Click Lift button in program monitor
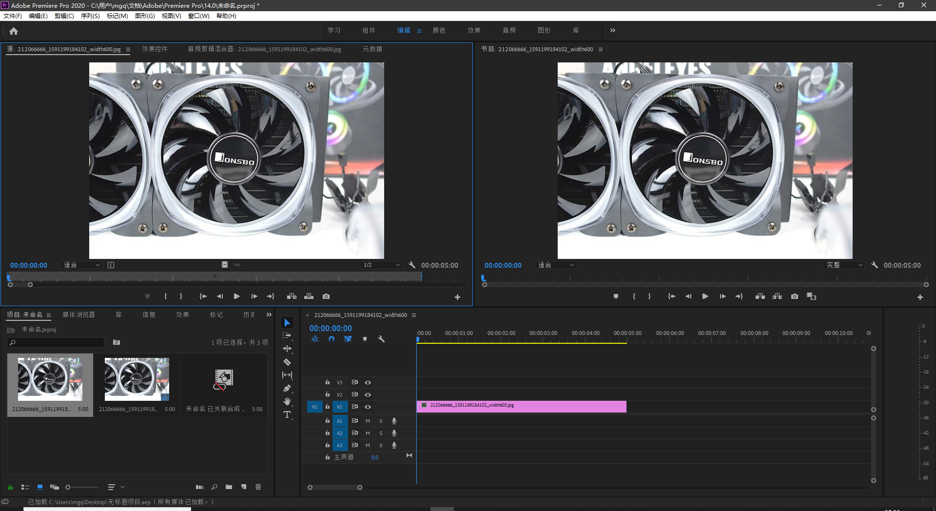 [760, 296]
